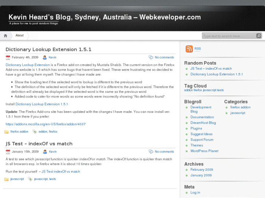265x198 pixels.
Task: Click firefox in the Tag Cloud
Action: point(198,90)
